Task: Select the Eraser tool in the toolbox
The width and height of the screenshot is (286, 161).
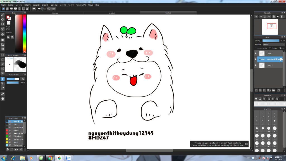Action: point(3,19)
